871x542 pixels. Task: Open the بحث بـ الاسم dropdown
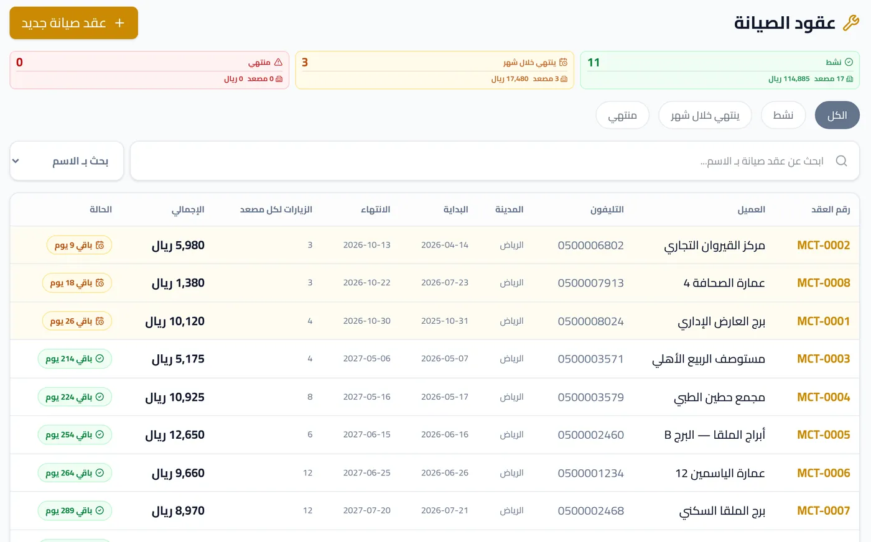coord(67,161)
